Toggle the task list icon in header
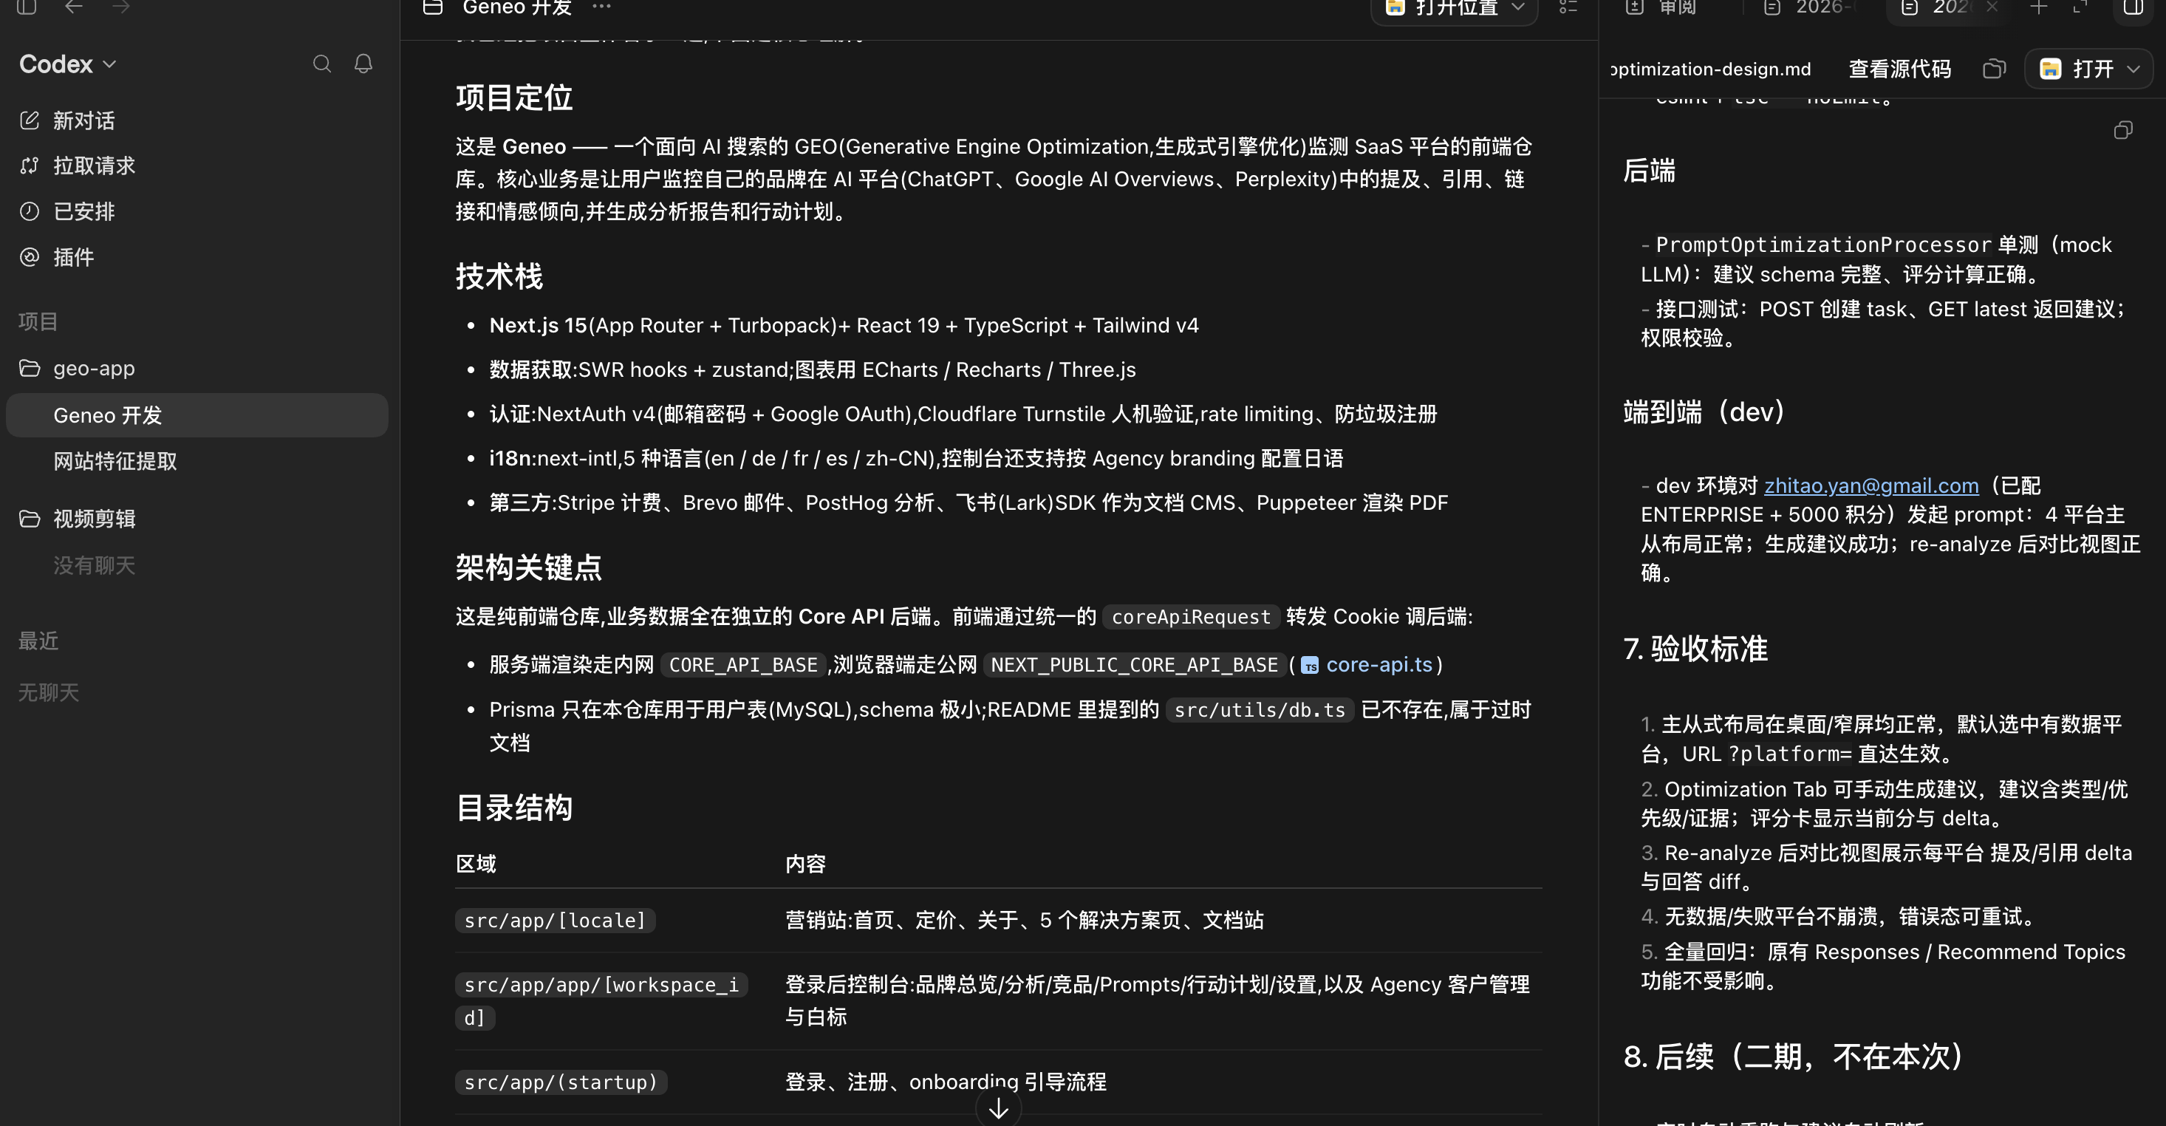The height and width of the screenshot is (1126, 2166). [1568, 7]
